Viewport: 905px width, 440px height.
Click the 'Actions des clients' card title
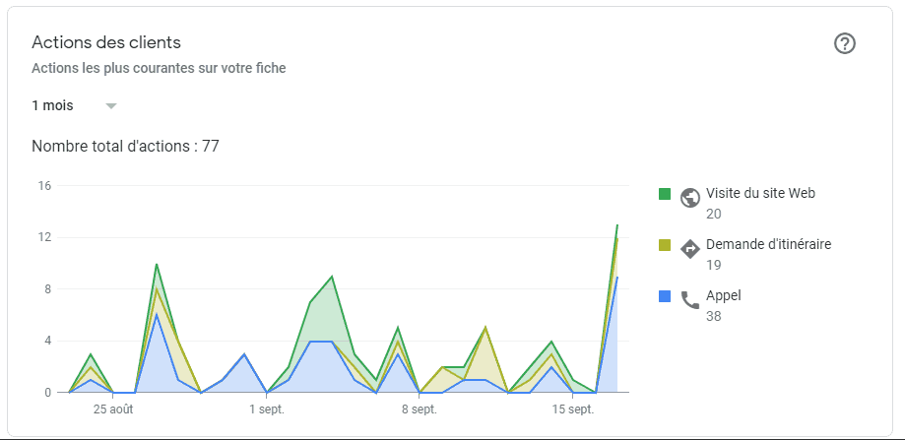106,42
